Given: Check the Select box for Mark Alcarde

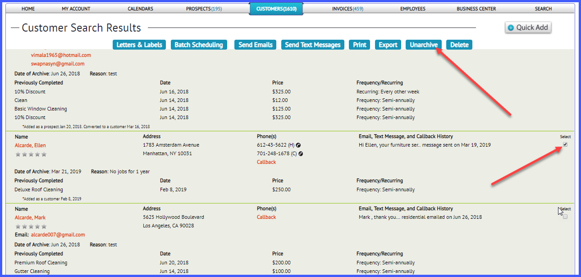Looking at the screenshot, I should point(565,217).
